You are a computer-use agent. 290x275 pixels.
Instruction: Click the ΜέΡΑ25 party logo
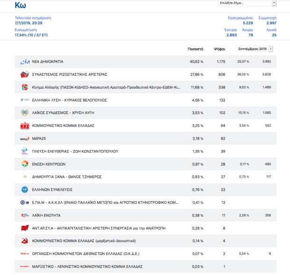(25, 138)
